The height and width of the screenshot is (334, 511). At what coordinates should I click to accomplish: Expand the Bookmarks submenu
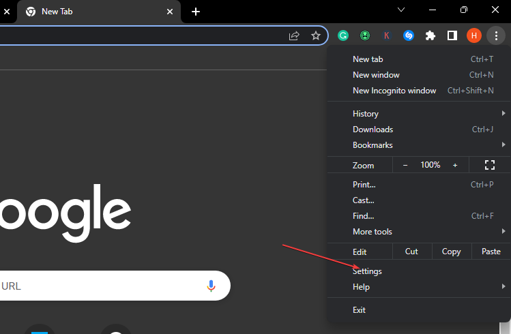click(x=419, y=145)
